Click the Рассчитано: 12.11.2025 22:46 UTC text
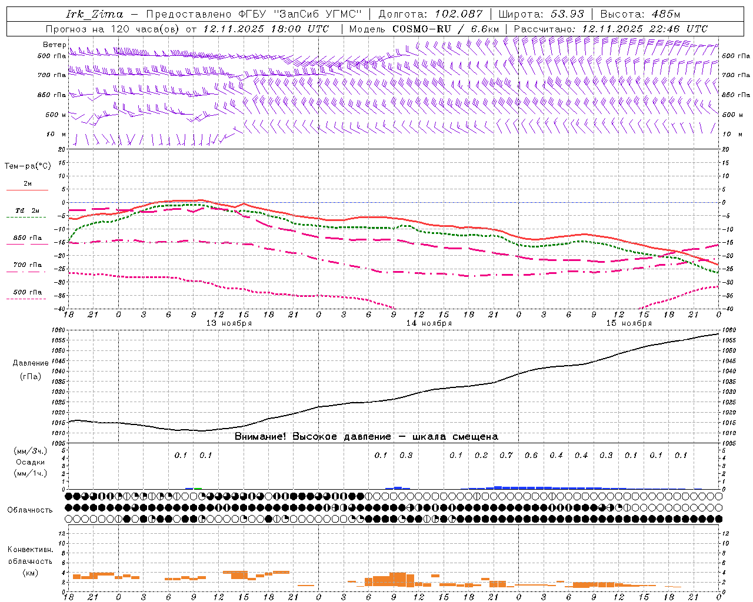753x602 pixels. (611, 29)
